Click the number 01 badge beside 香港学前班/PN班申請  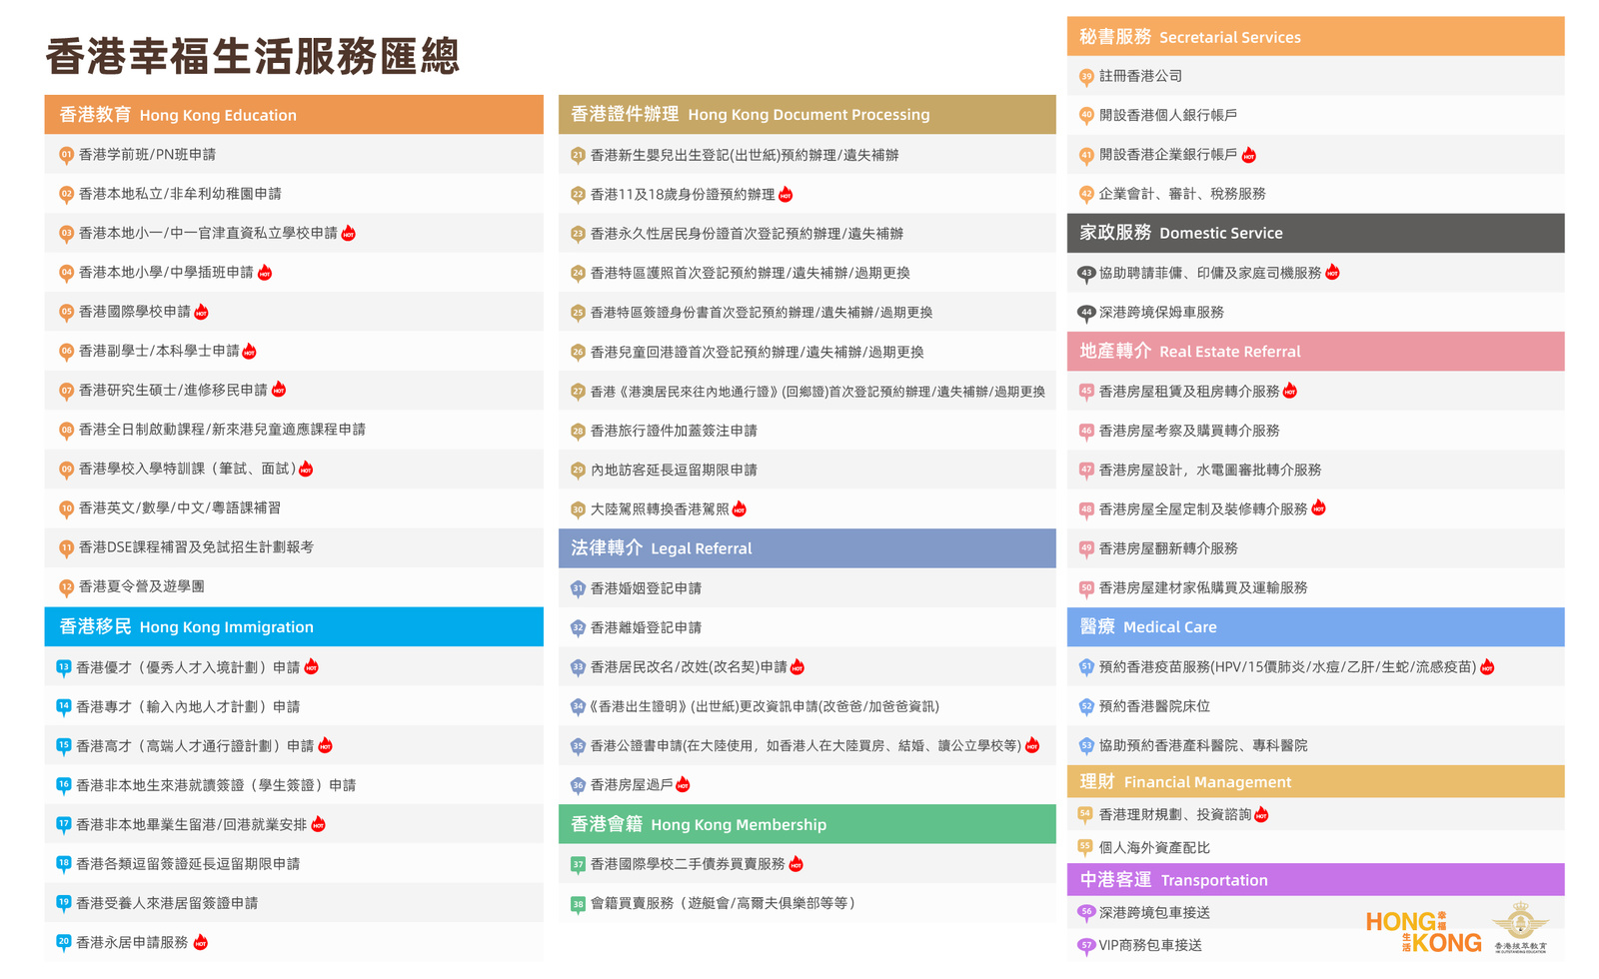[x=66, y=155]
